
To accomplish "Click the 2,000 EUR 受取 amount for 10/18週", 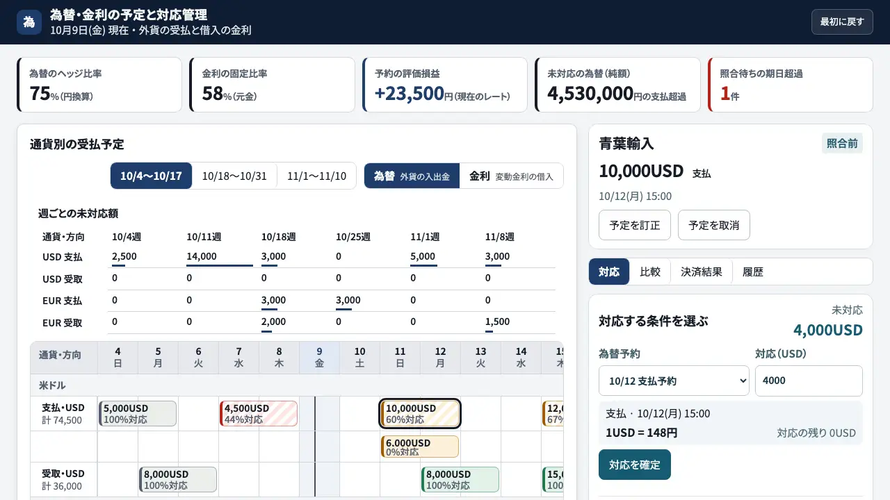I will (x=273, y=322).
